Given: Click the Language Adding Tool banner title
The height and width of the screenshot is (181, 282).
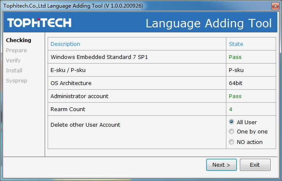Looking at the screenshot, I should point(209,23).
